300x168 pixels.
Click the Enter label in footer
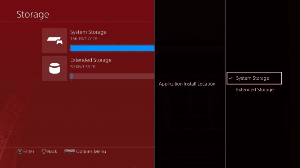pos(29,152)
